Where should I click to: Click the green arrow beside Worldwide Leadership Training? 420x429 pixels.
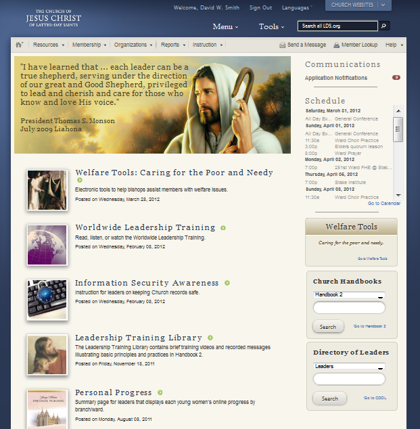[x=223, y=227]
